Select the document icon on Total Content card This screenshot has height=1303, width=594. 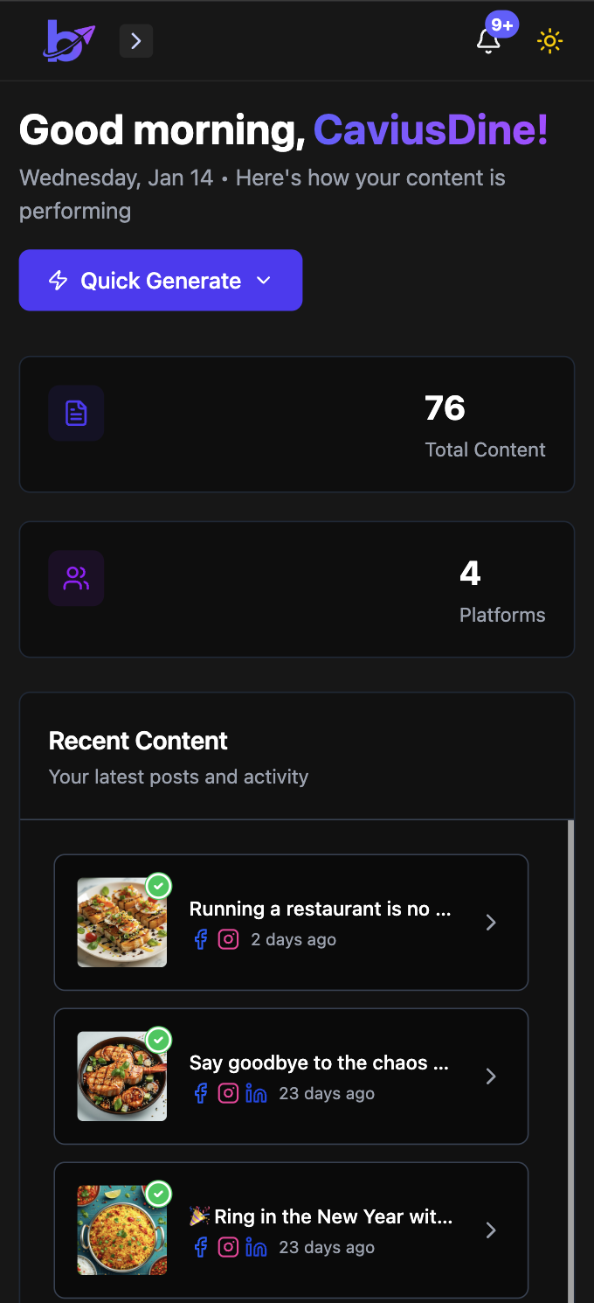[76, 412]
